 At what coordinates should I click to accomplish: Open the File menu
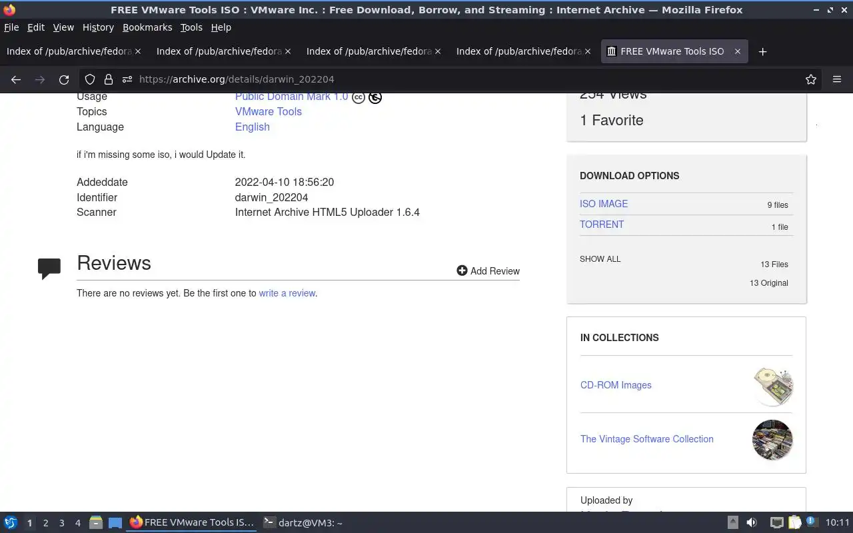11,27
